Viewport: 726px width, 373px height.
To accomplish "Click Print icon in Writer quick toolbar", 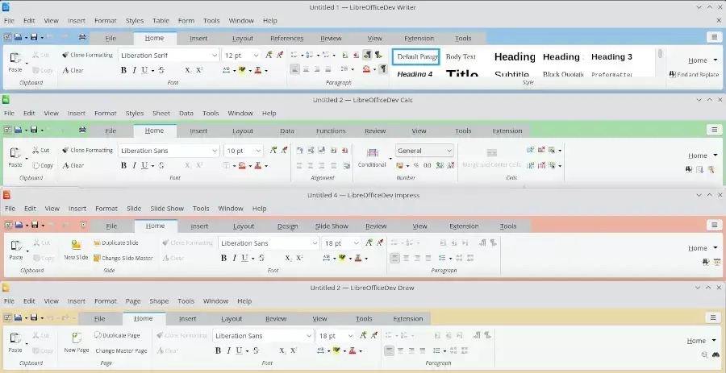I will 82,37.
